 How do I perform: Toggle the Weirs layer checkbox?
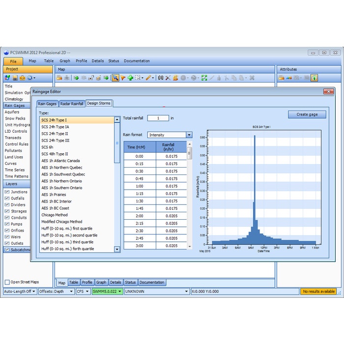pos(7,237)
